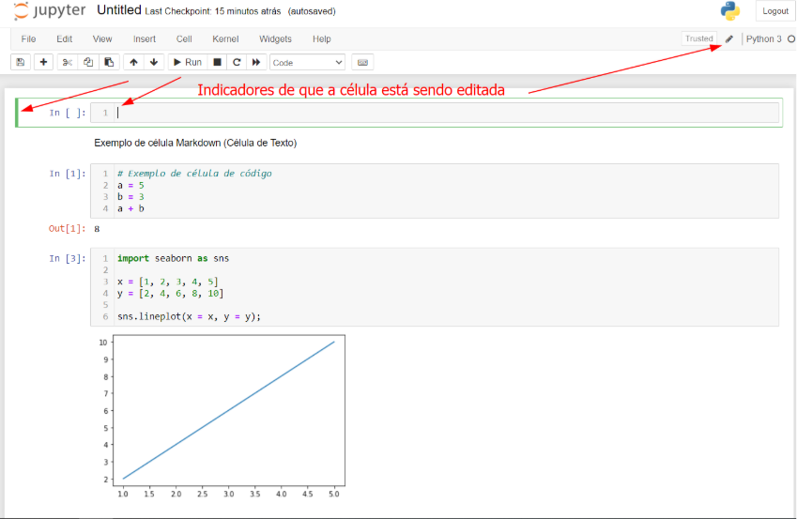Open the File menu

click(x=28, y=39)
